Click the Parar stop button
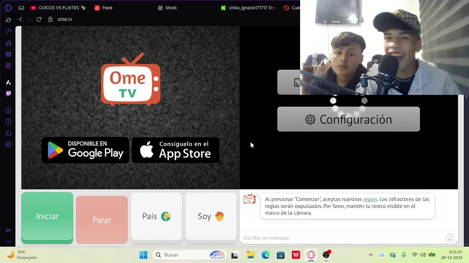 (x=102, y=220)
